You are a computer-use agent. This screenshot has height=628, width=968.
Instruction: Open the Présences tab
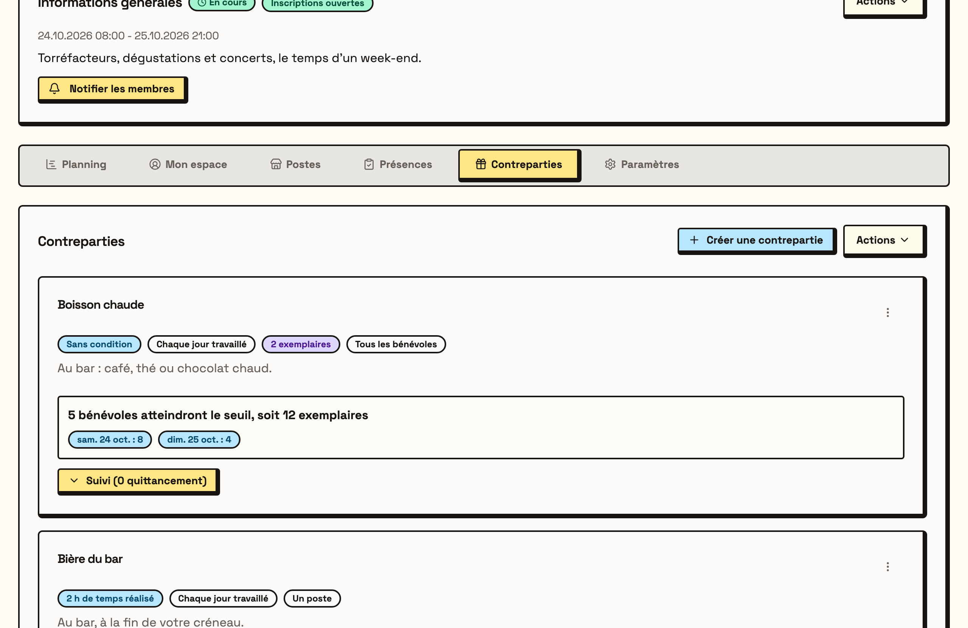pyautogui.click(x=398, y=164)
